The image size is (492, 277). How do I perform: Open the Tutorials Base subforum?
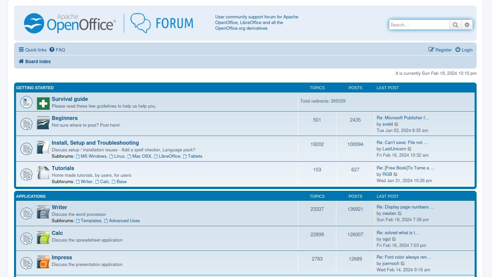(119, 182)
